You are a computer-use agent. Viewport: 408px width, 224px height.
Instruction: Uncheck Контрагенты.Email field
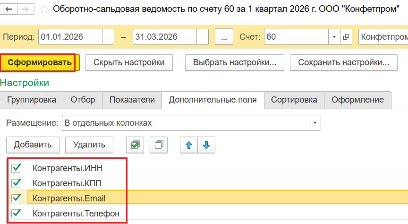pyautogui.click(x=16, y=198)
